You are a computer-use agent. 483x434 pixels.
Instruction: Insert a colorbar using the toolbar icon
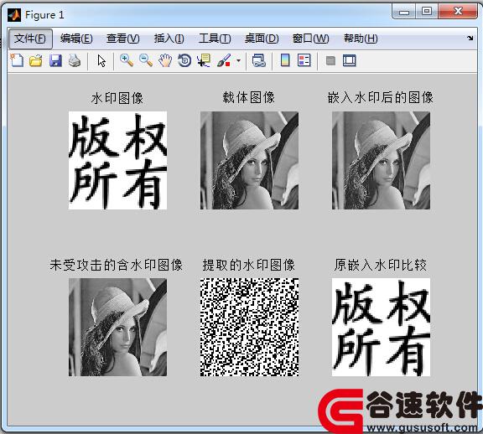click(285, 60)
